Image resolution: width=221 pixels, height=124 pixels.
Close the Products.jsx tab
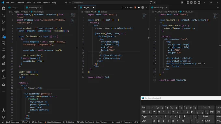click(41, 7)
